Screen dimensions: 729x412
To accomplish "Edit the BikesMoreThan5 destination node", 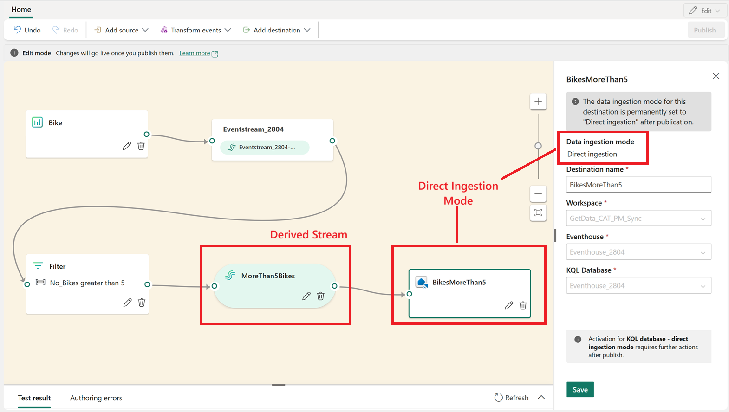I will click(x=509, y=305).
